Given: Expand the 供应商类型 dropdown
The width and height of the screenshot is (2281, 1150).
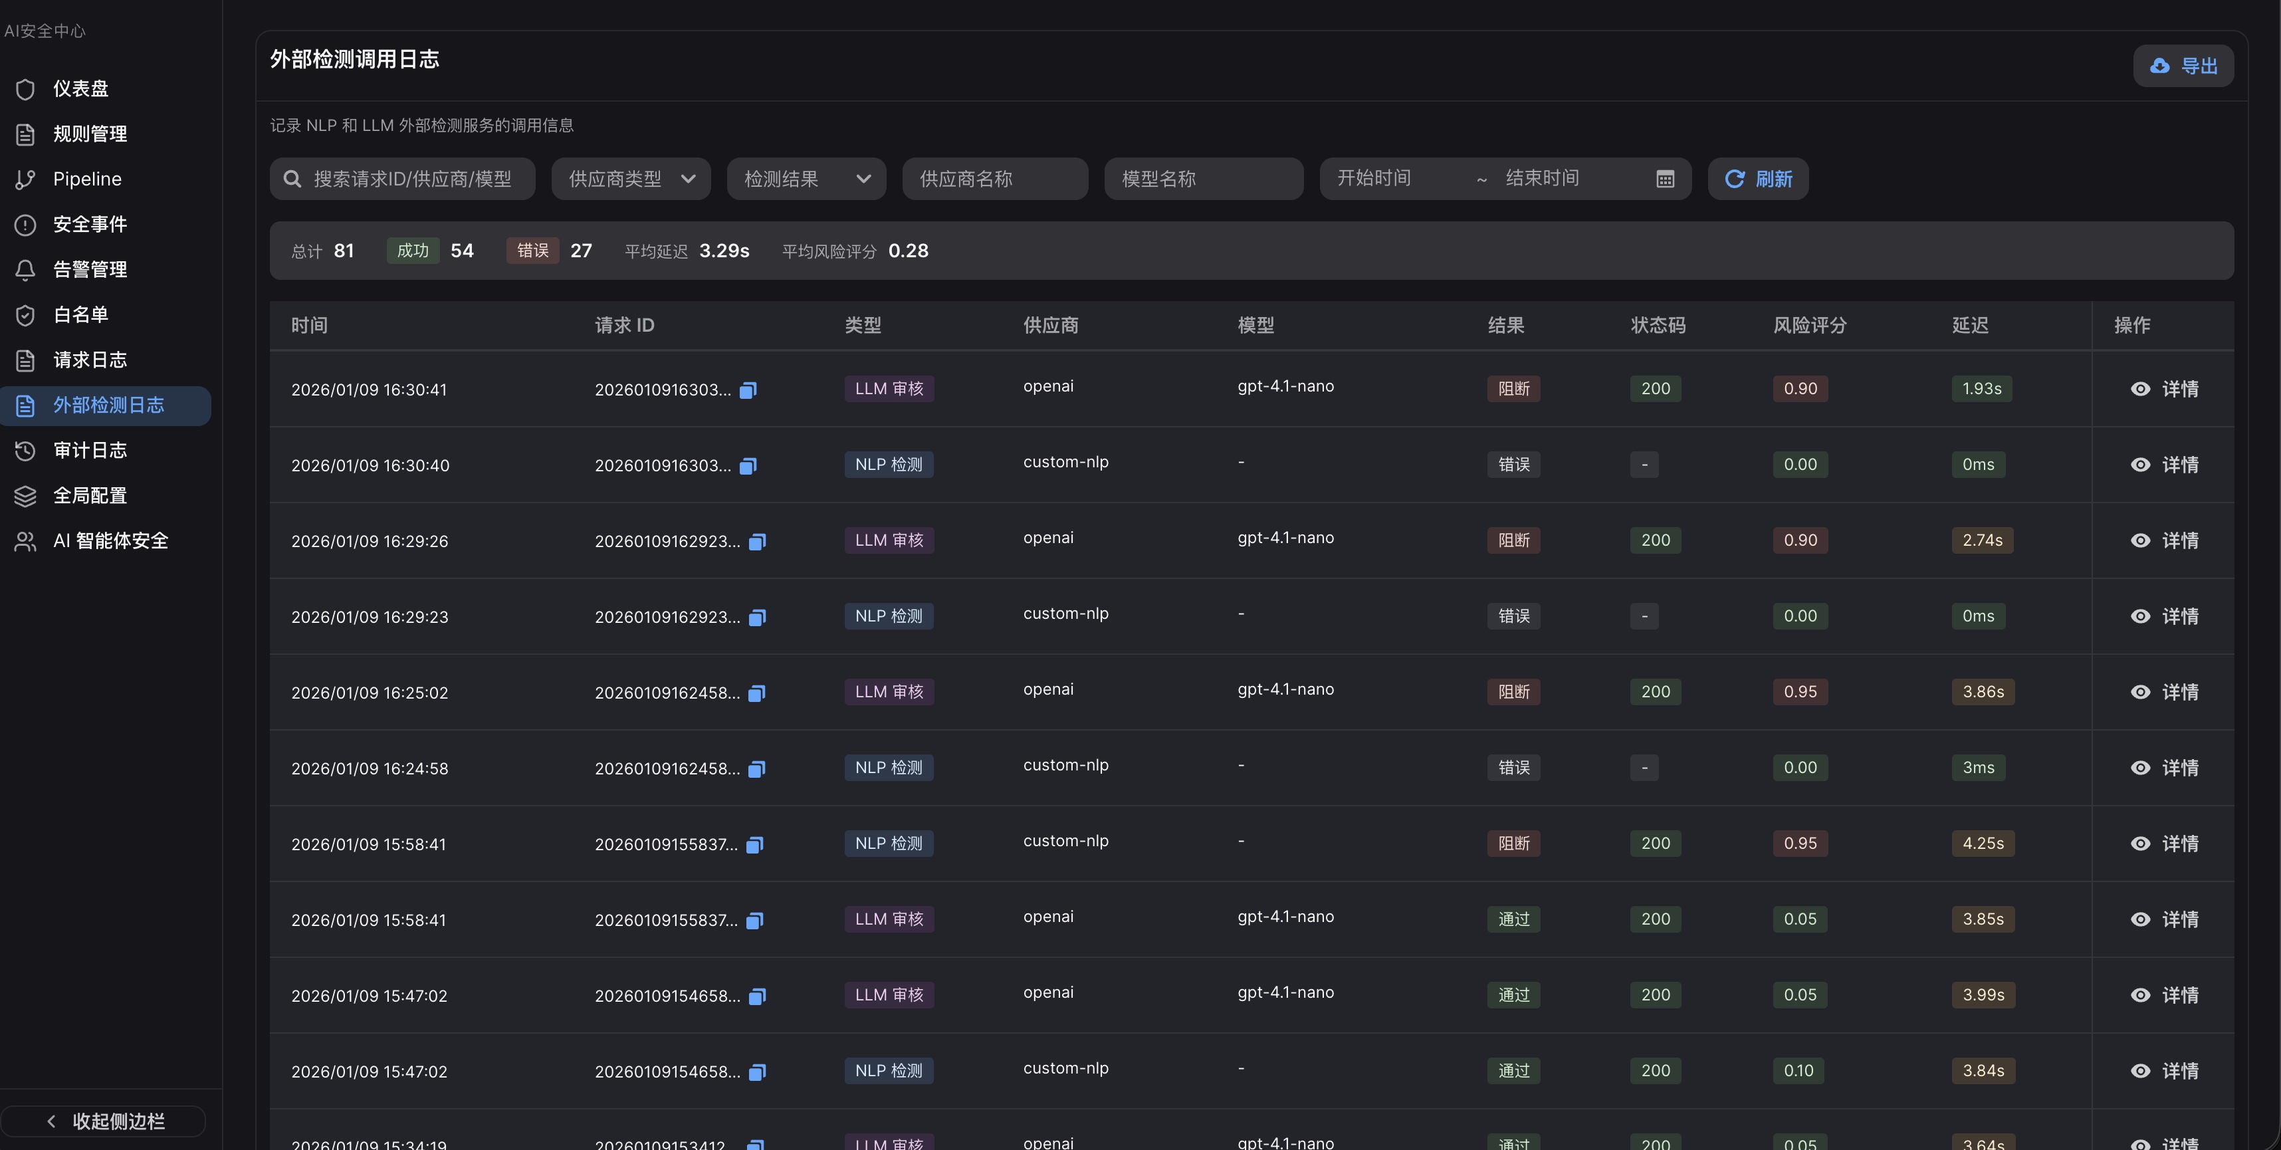Looking at the screenshot, I should [x=629, y=178].
